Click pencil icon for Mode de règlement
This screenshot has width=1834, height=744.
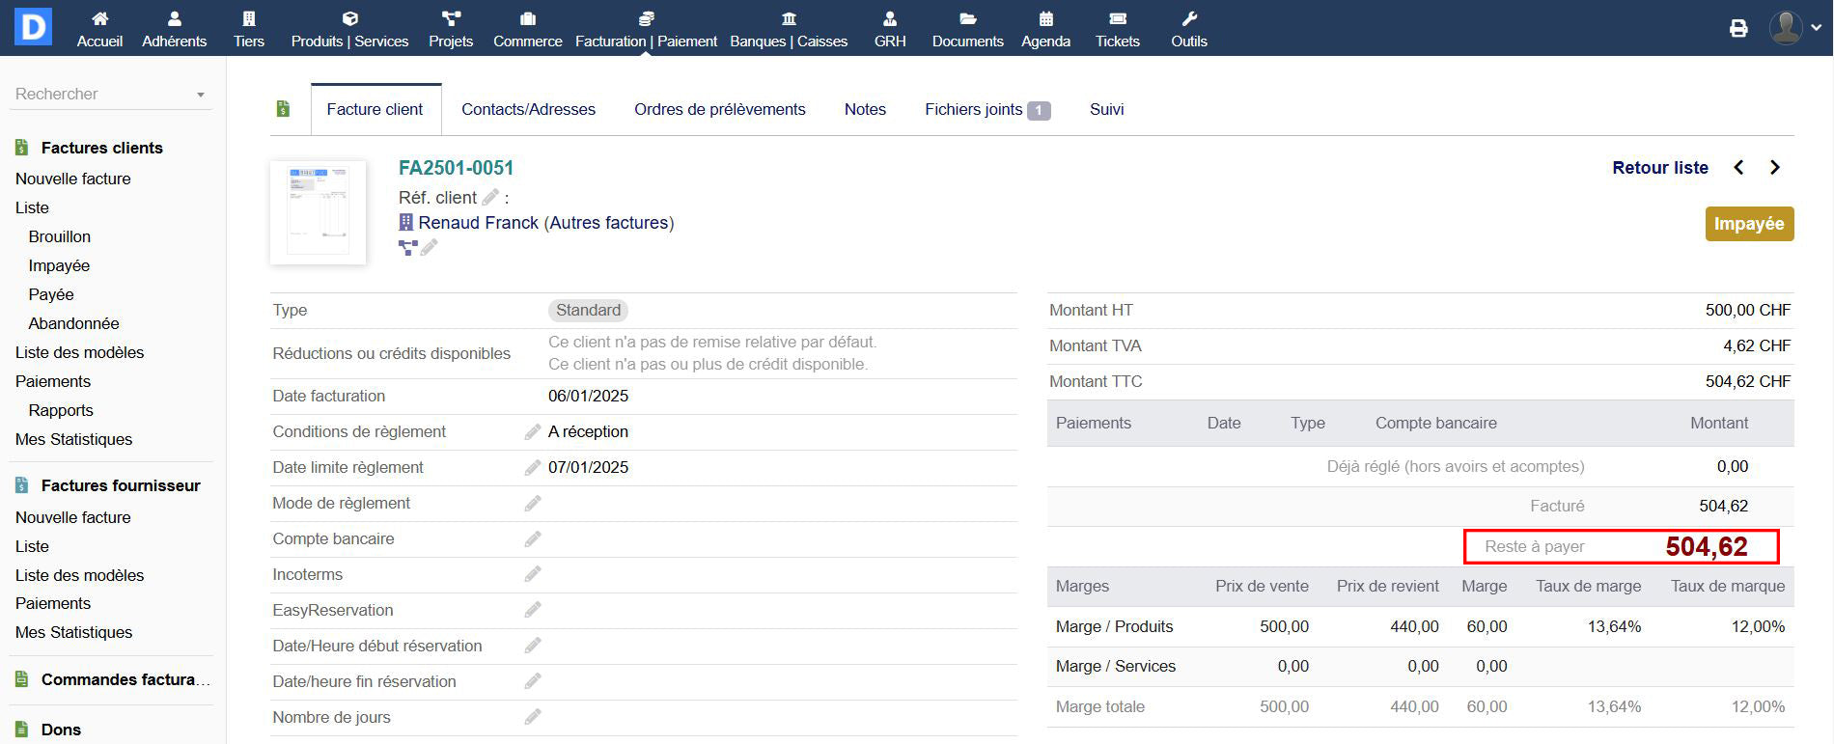tap(532, 504)
